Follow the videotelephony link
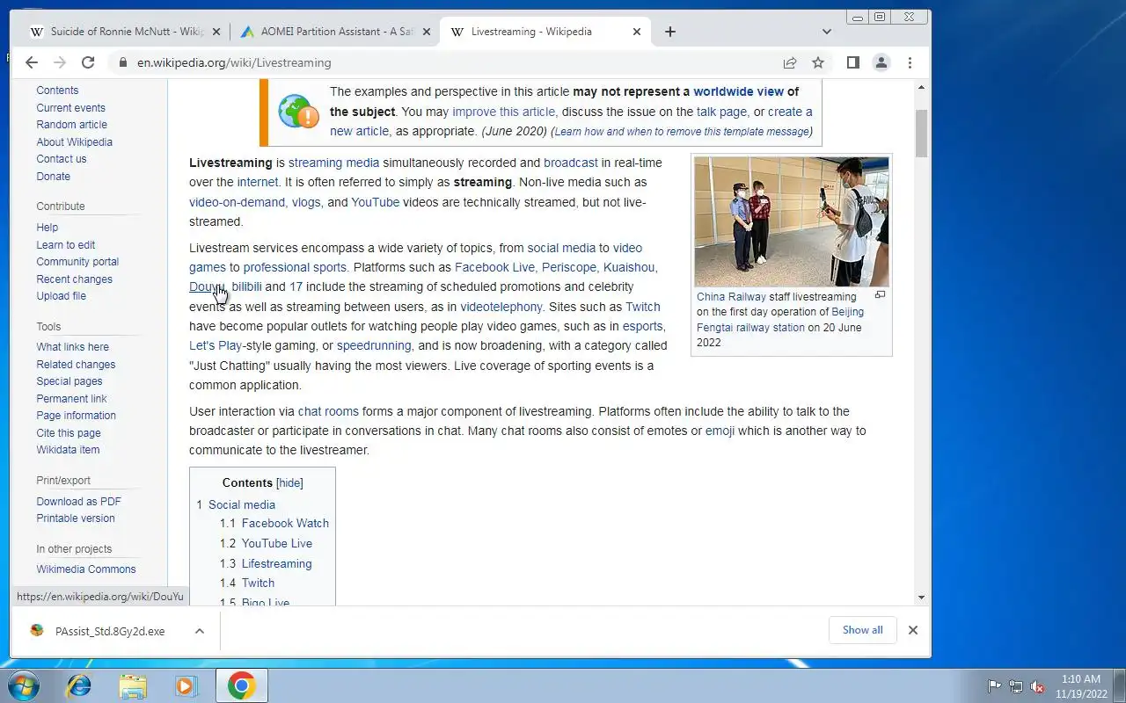 pyautogui.click(x=501, y=307)
